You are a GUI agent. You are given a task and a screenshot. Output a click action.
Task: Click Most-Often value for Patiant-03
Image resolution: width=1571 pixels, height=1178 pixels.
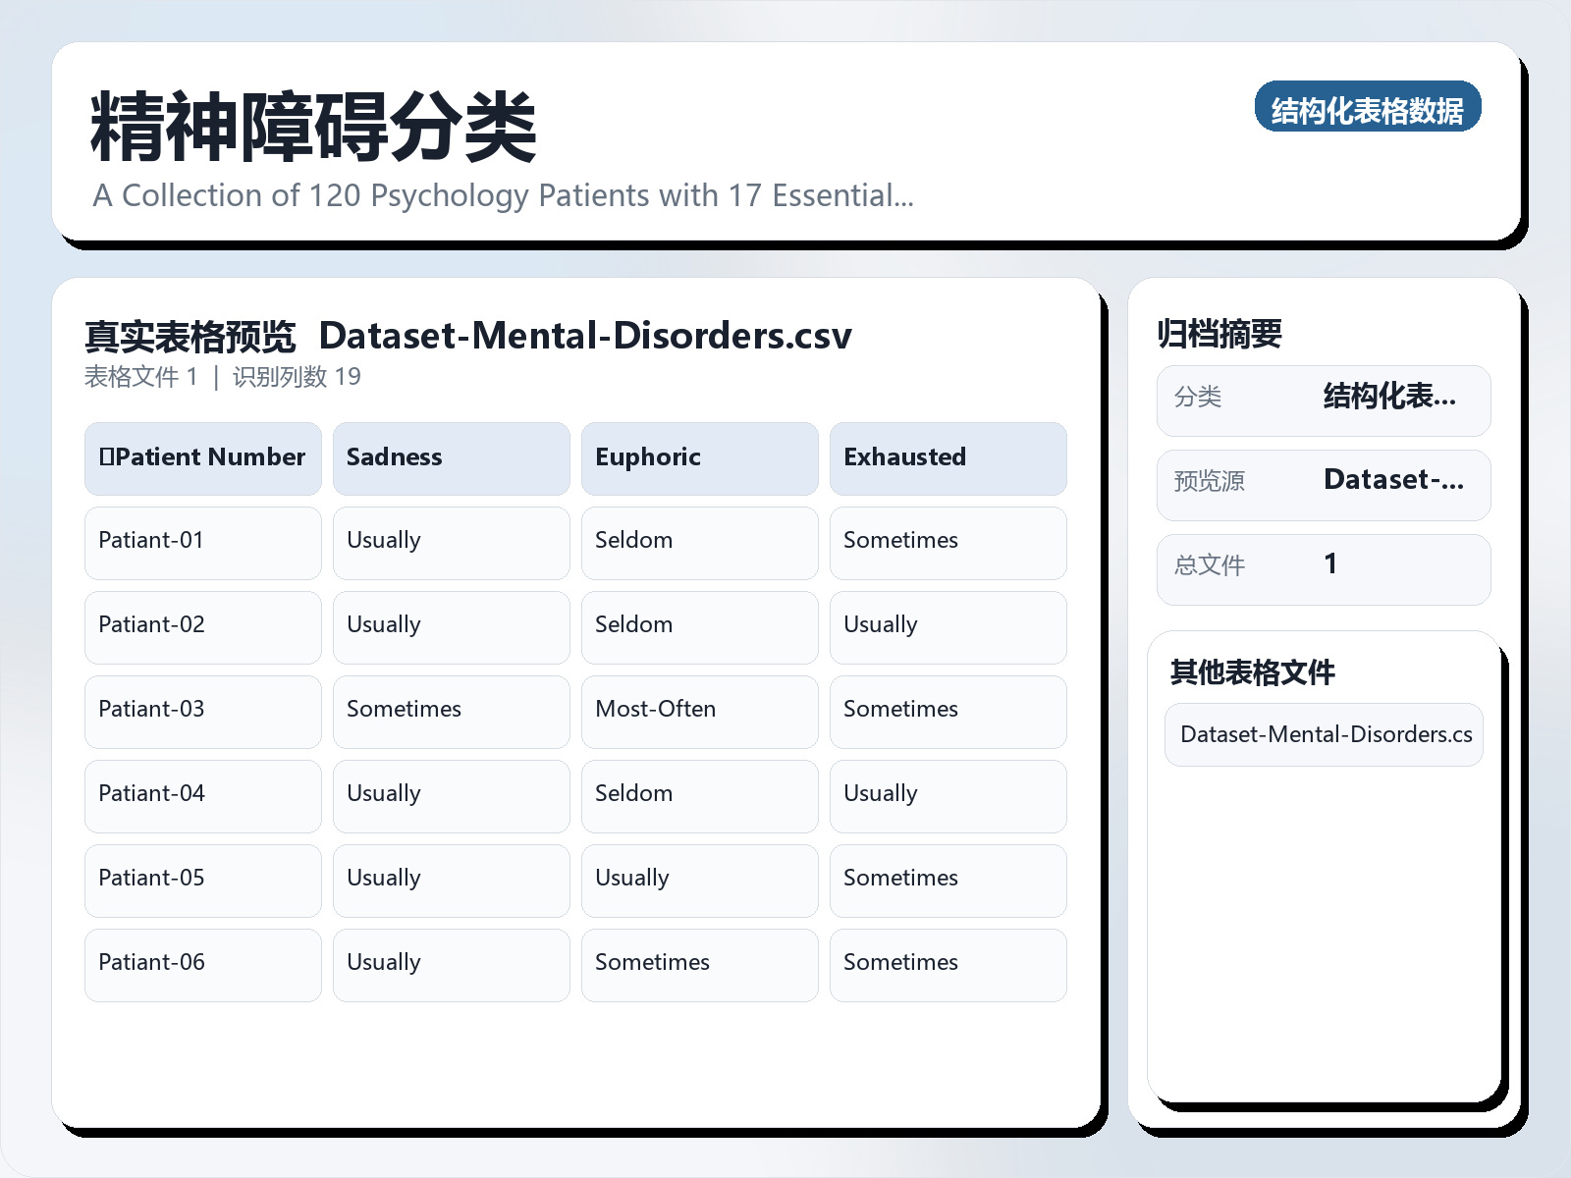pos(699,711)
